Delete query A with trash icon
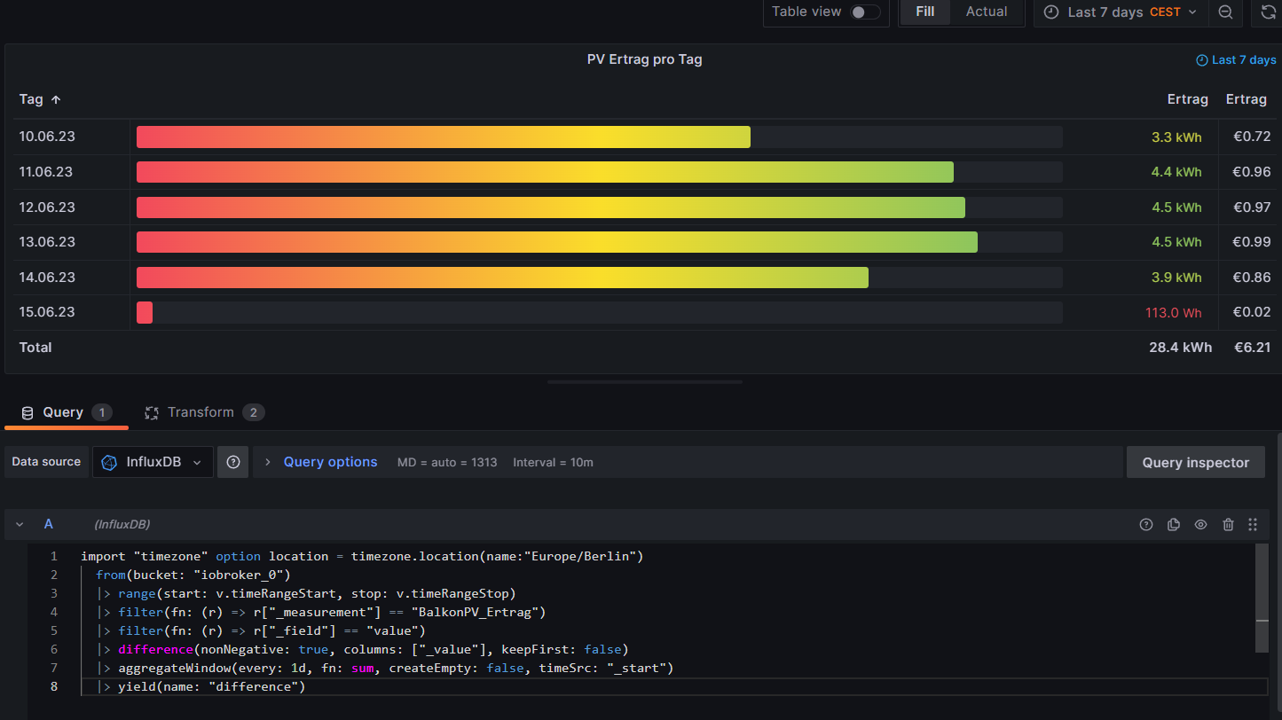 click(1228, 524)
